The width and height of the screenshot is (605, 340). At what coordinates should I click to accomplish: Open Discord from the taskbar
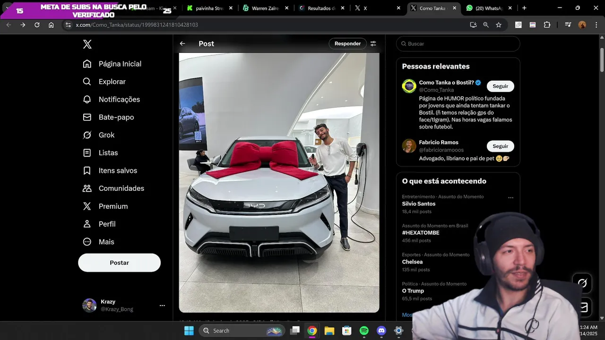pyautogui.click(x=381, y=331)
